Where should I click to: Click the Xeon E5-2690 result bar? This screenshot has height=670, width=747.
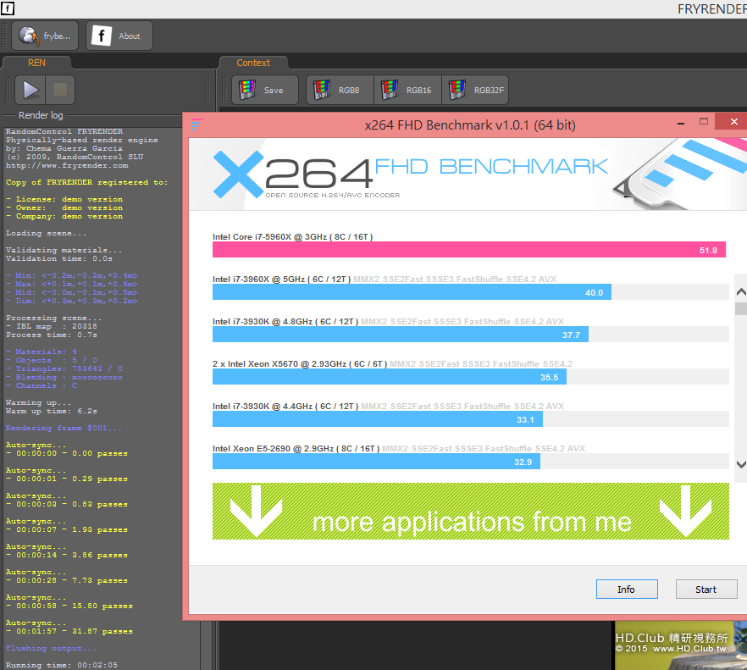[376, 462]
